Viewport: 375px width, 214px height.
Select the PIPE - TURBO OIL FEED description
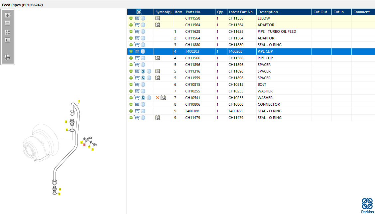click(x=277, y=31)
